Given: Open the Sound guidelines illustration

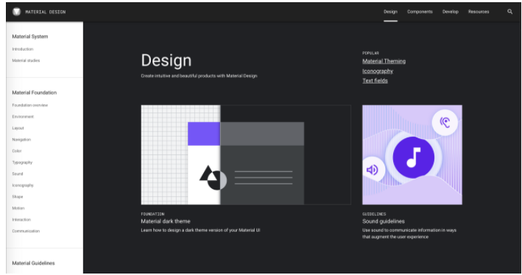Looking at the screenshot, I should pyautogui.click(x=412, y=154).
